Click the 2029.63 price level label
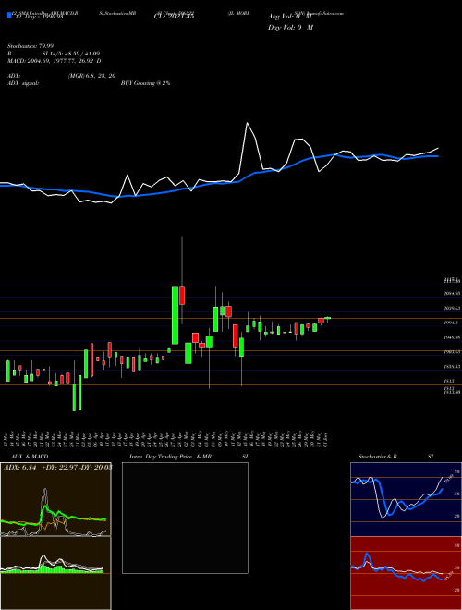Image resolution: width=462 pixels, height=610 pixels. click(452, 308)
